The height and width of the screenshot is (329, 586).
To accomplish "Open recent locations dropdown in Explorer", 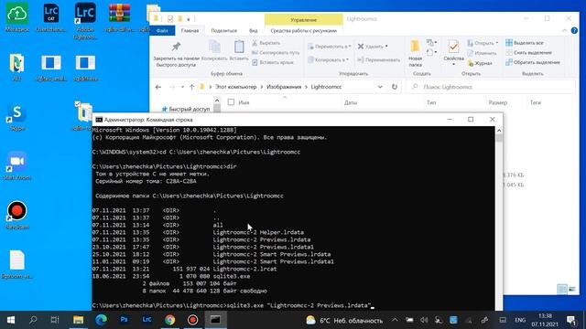I will [x=182, y=87].
